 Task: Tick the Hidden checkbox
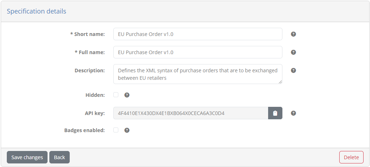tap(116, 95)
